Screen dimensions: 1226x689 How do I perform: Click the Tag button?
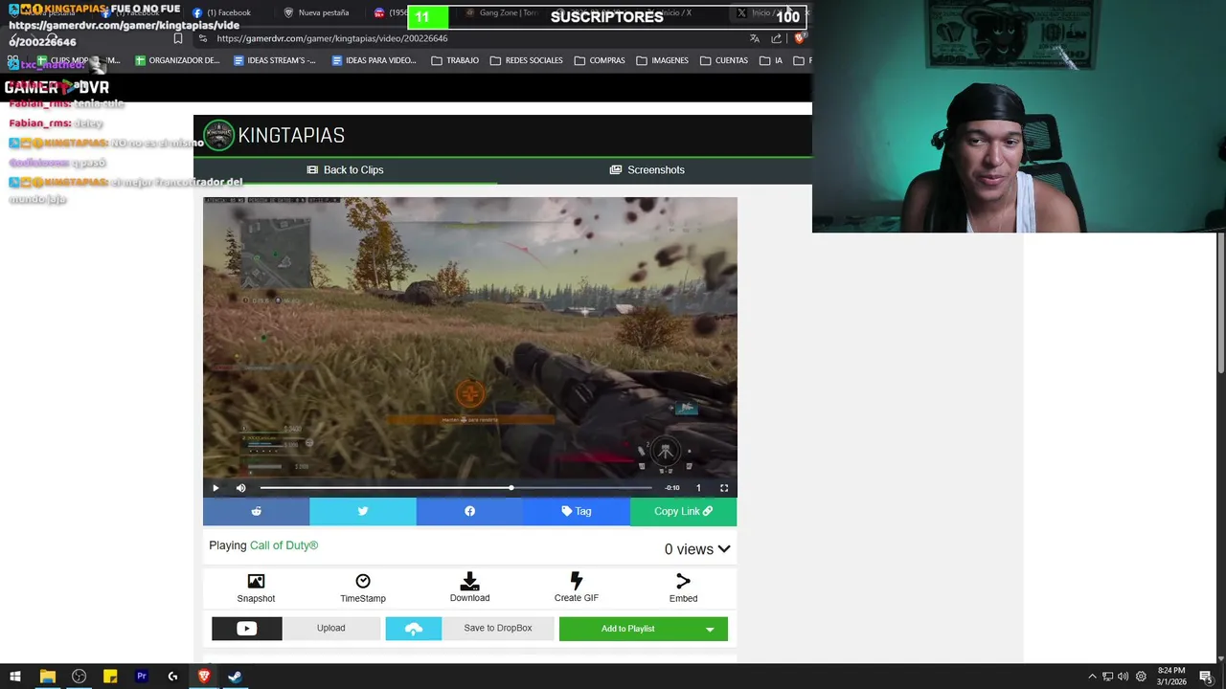tap(577, 511)
